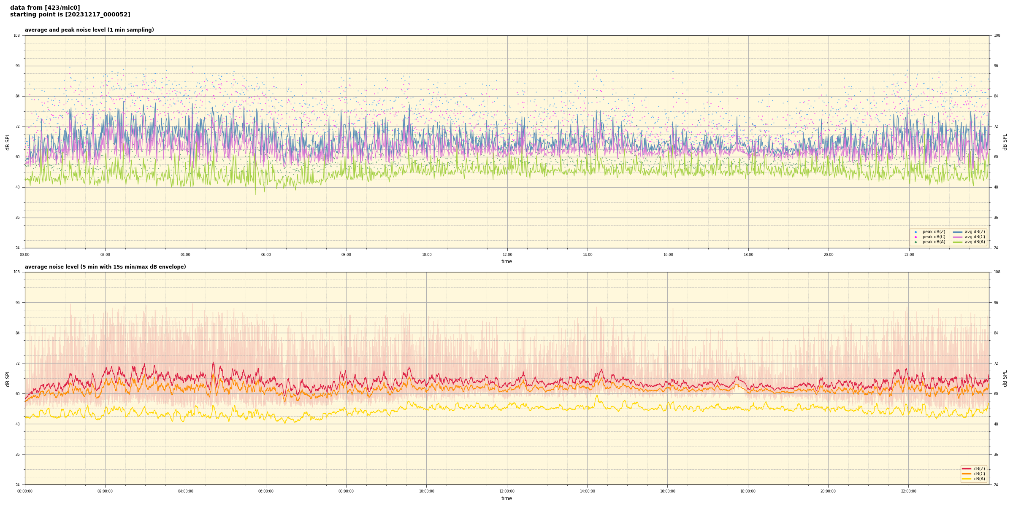Click yellow dB(A) line in bottom legend
The image size is (1013, 506).
967,479
